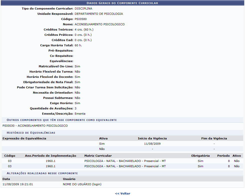Click the Dados Gerais do Componente Curricular title bar
Image resolution: width=245 pixels, height=196 pixels.
coord(122,3)
